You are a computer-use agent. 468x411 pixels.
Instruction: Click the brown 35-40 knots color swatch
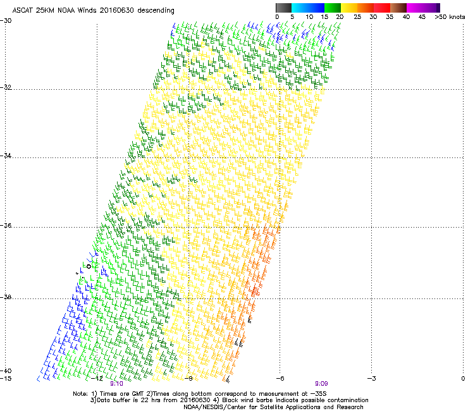tap(398, 8)
